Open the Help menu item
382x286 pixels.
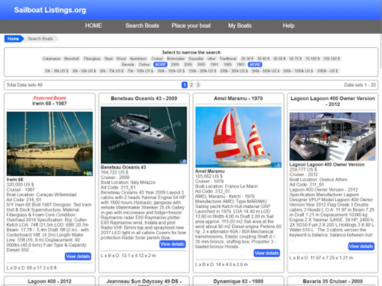pyautogui.click(x=288, y=26)
